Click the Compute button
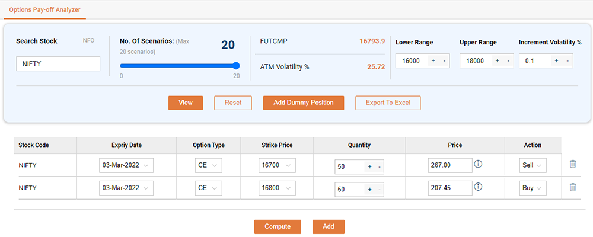The image size is (593, 237). (278, 226)
